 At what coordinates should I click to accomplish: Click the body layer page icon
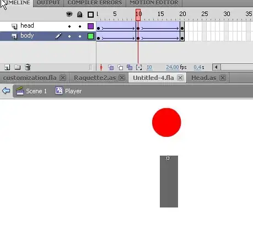coord(14,36)
